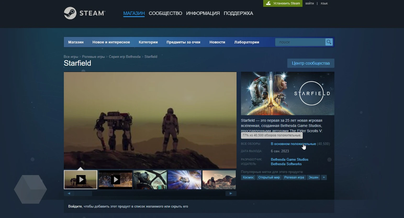Open publisher Bethesda Softworks link
This screenshot has width=404, height=218.
tap(286, 164)
